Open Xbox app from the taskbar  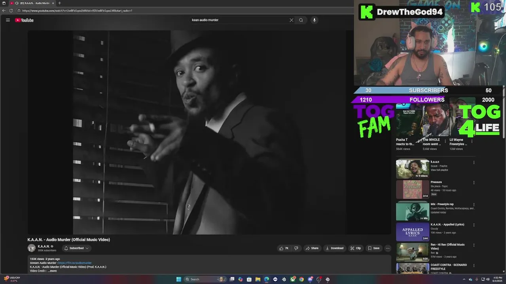point(293,279)
